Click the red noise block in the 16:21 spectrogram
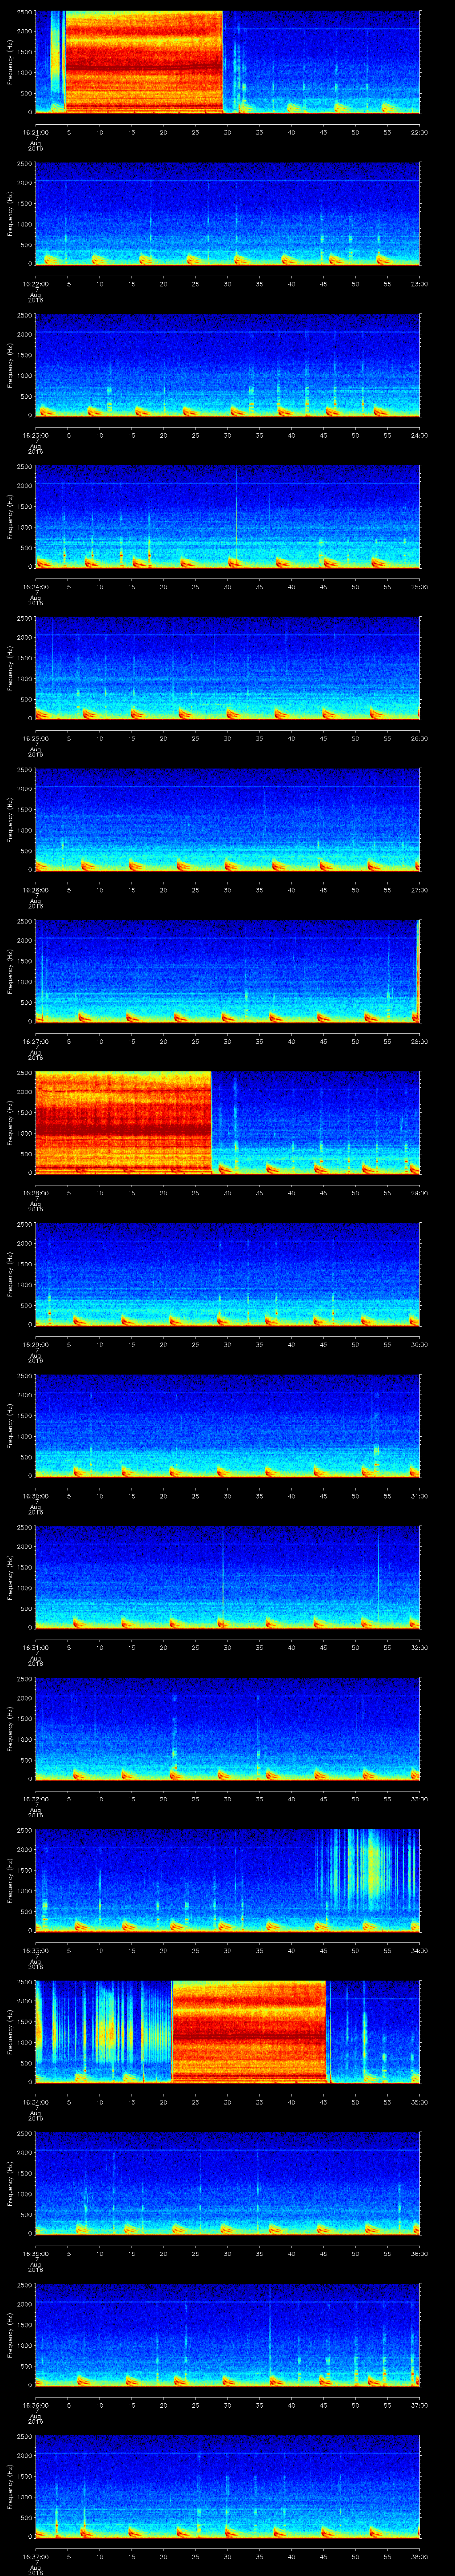 click(x=143, y=60)
